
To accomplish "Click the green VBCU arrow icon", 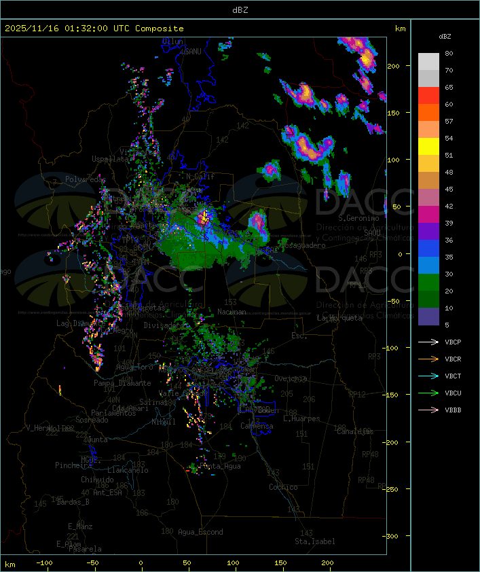I will pyautogui.click(x=428, y=393).
